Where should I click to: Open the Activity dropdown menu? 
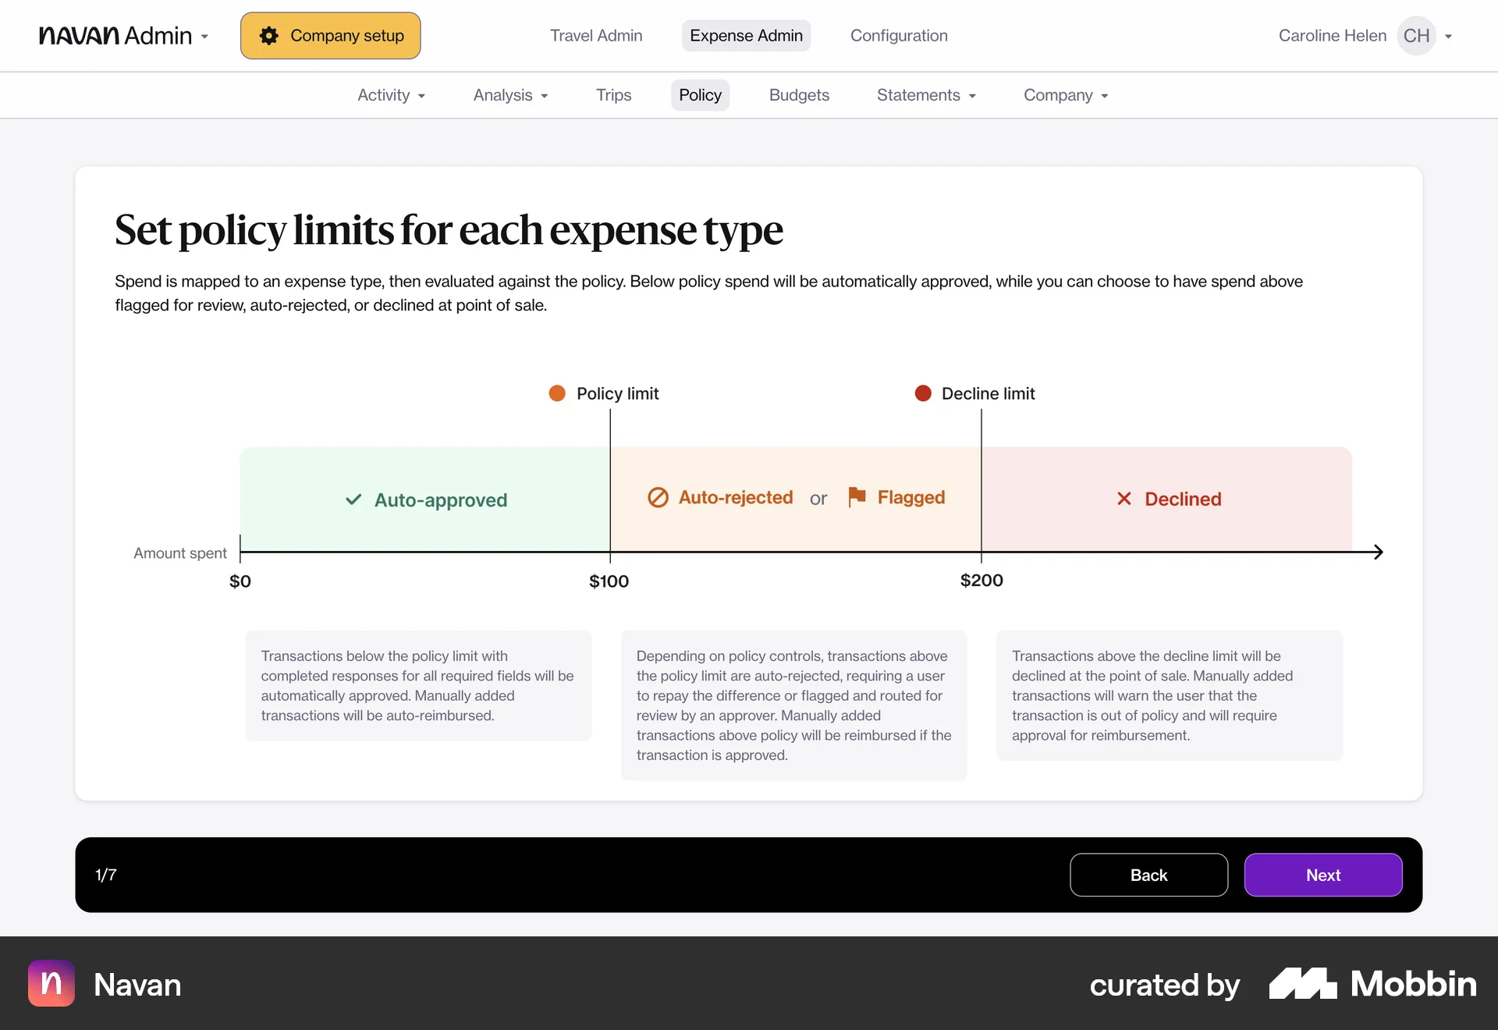tap(391, 95)
